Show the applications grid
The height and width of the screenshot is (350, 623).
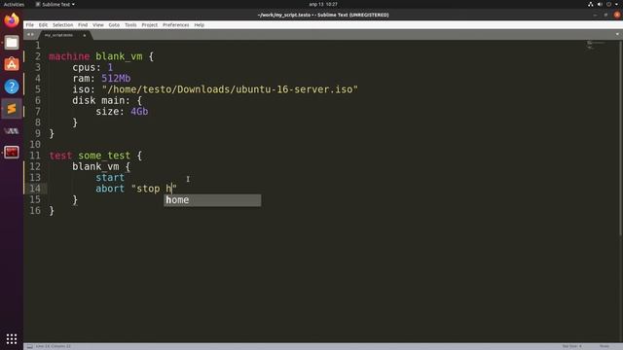[x=12, y=338]
